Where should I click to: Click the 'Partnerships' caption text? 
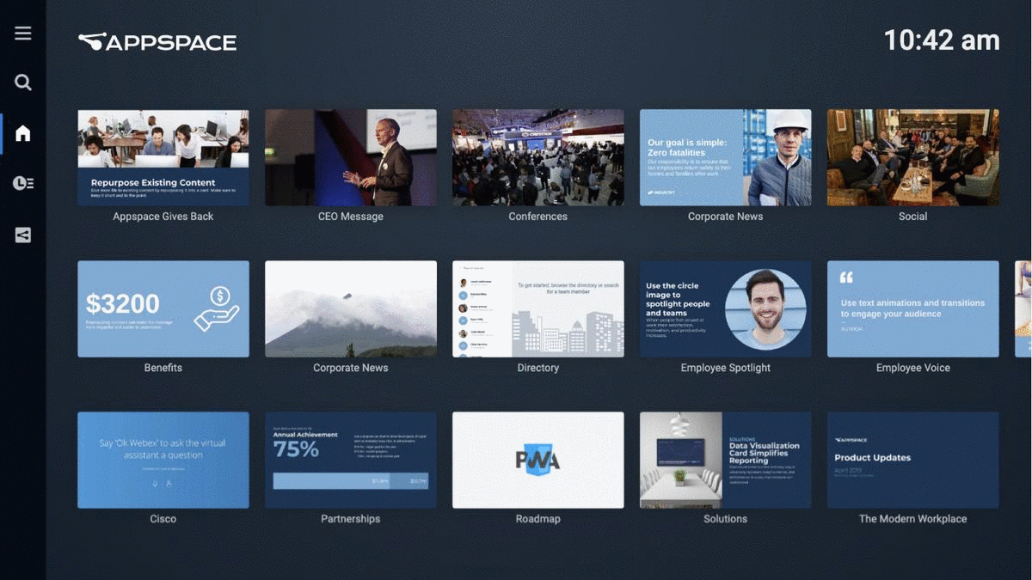[351, 519]
